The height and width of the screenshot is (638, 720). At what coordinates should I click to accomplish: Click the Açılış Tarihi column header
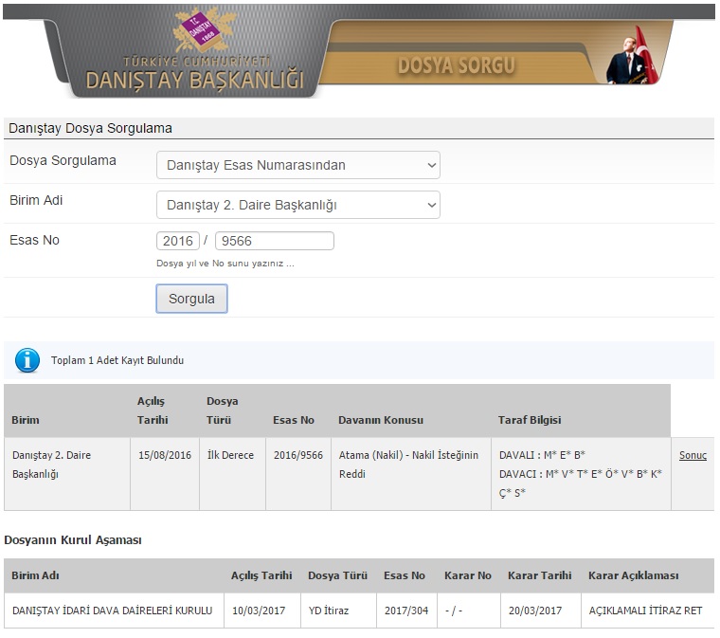152,410
